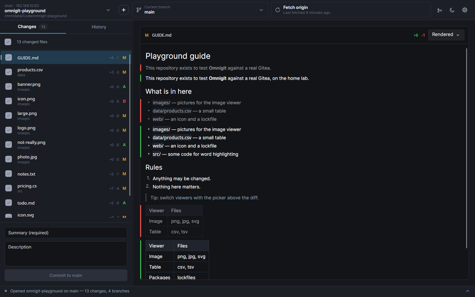Click the 'Nothing here matters.' list item
475x297 pixels.
(x=176, y=187)
